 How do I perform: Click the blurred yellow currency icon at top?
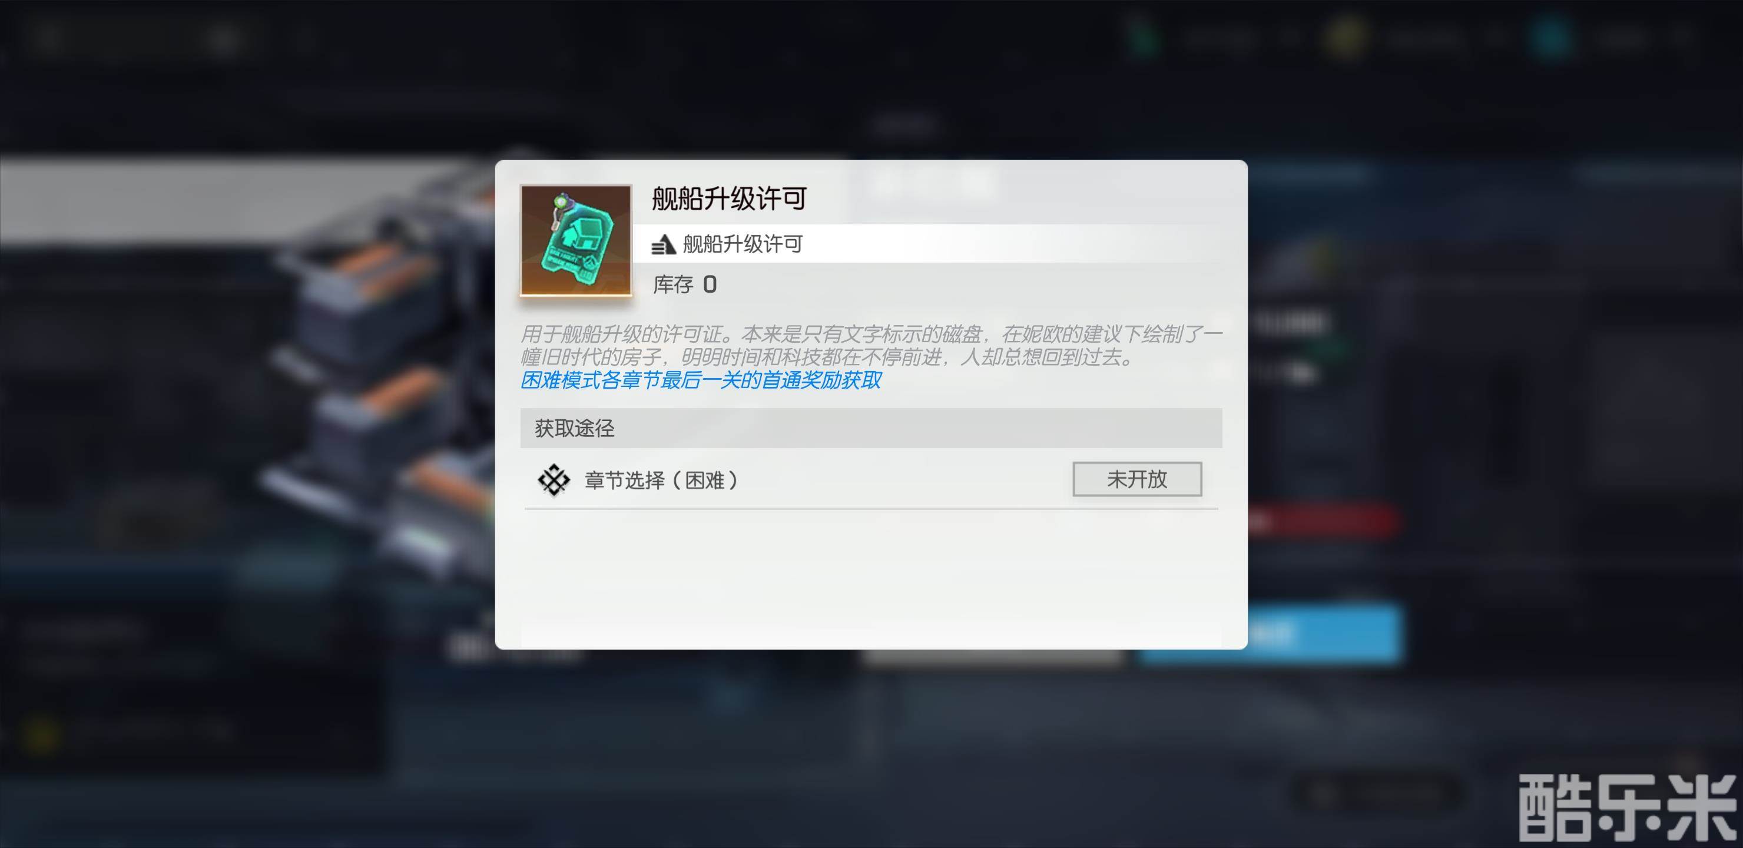[1344, 37]
